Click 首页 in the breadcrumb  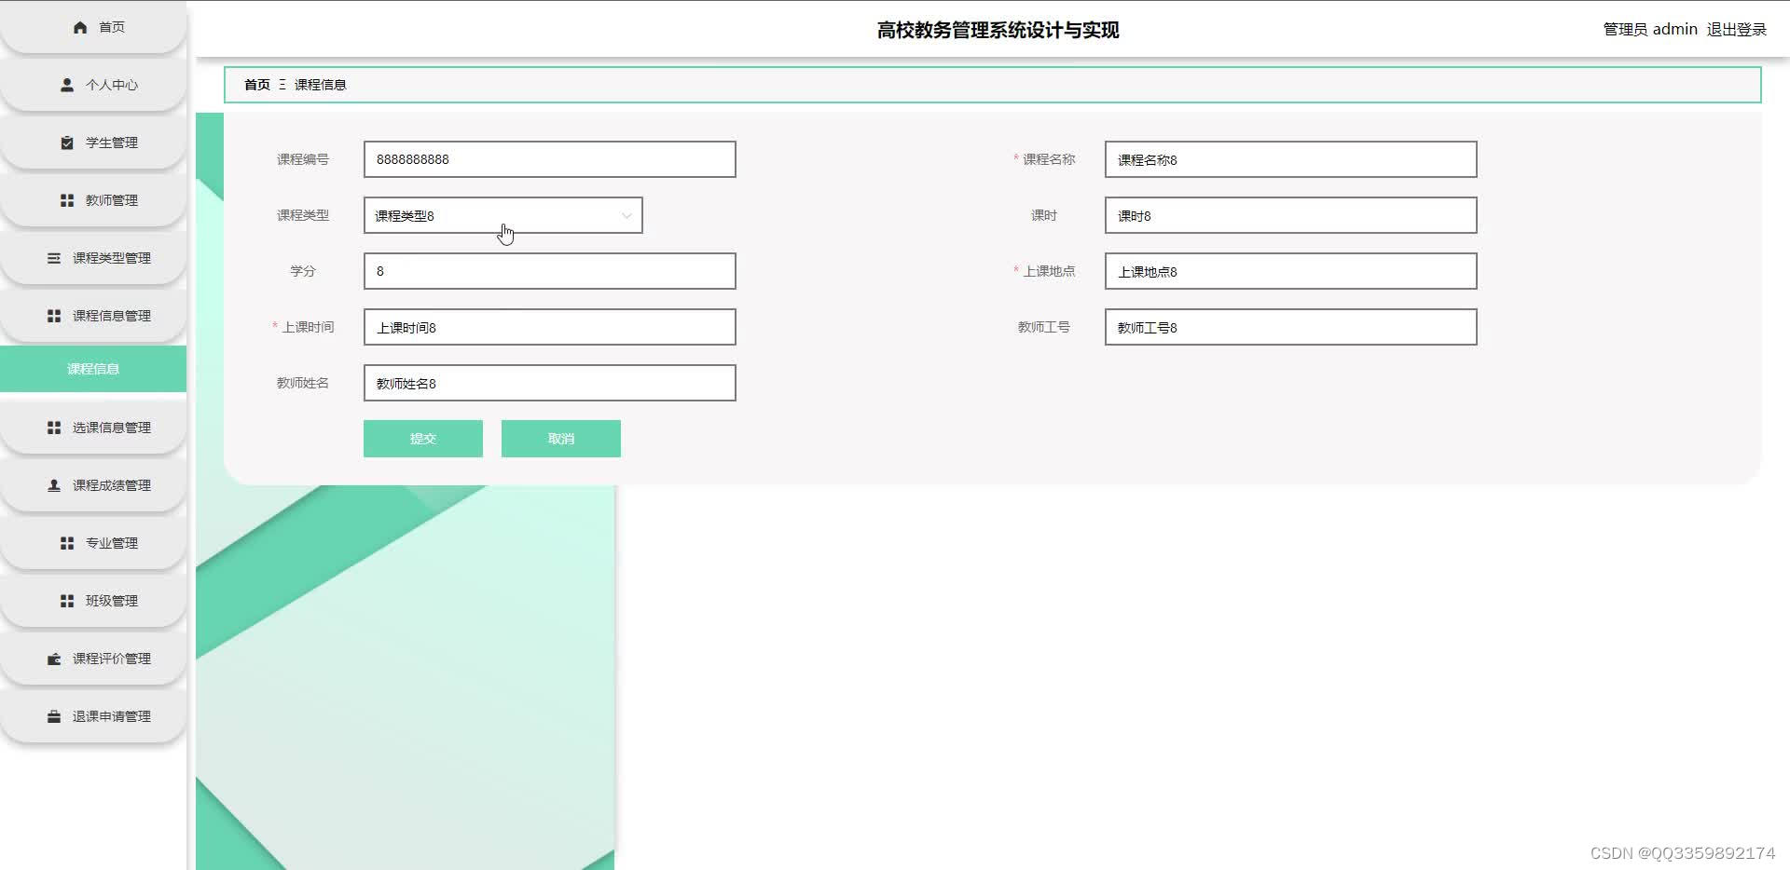[x=257, y=85]
